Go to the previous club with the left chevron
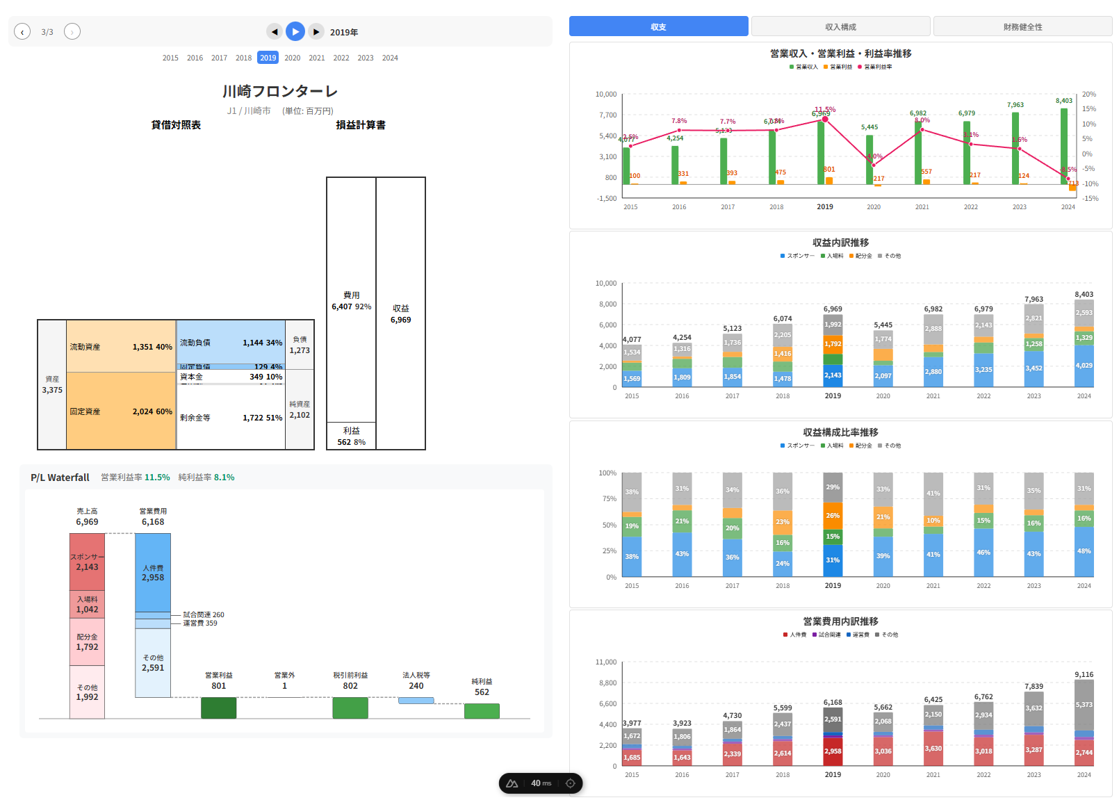 click(x=22, y=31)
